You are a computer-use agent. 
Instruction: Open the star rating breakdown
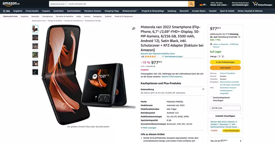158,57
